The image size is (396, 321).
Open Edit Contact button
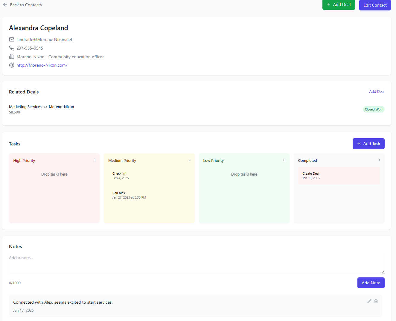[x=375, y=5]
